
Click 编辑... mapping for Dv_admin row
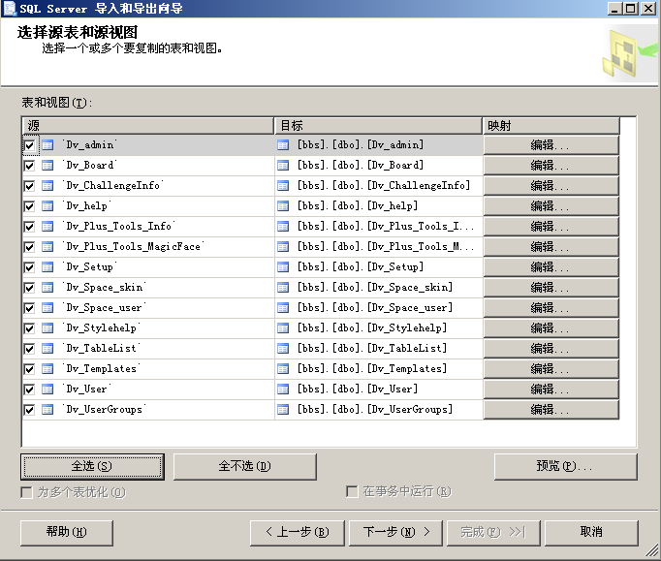point(551,145)
